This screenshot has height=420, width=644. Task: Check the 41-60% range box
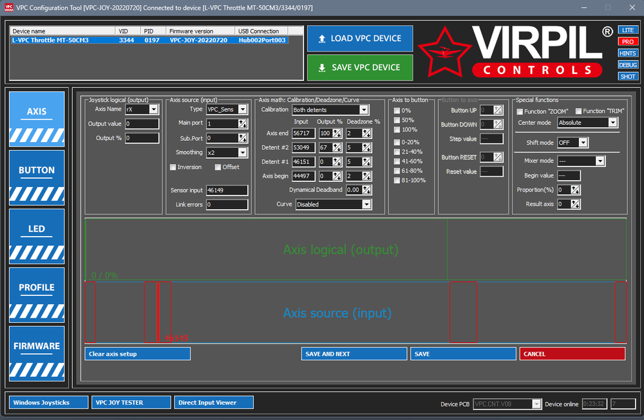click(x=397, y=161)
